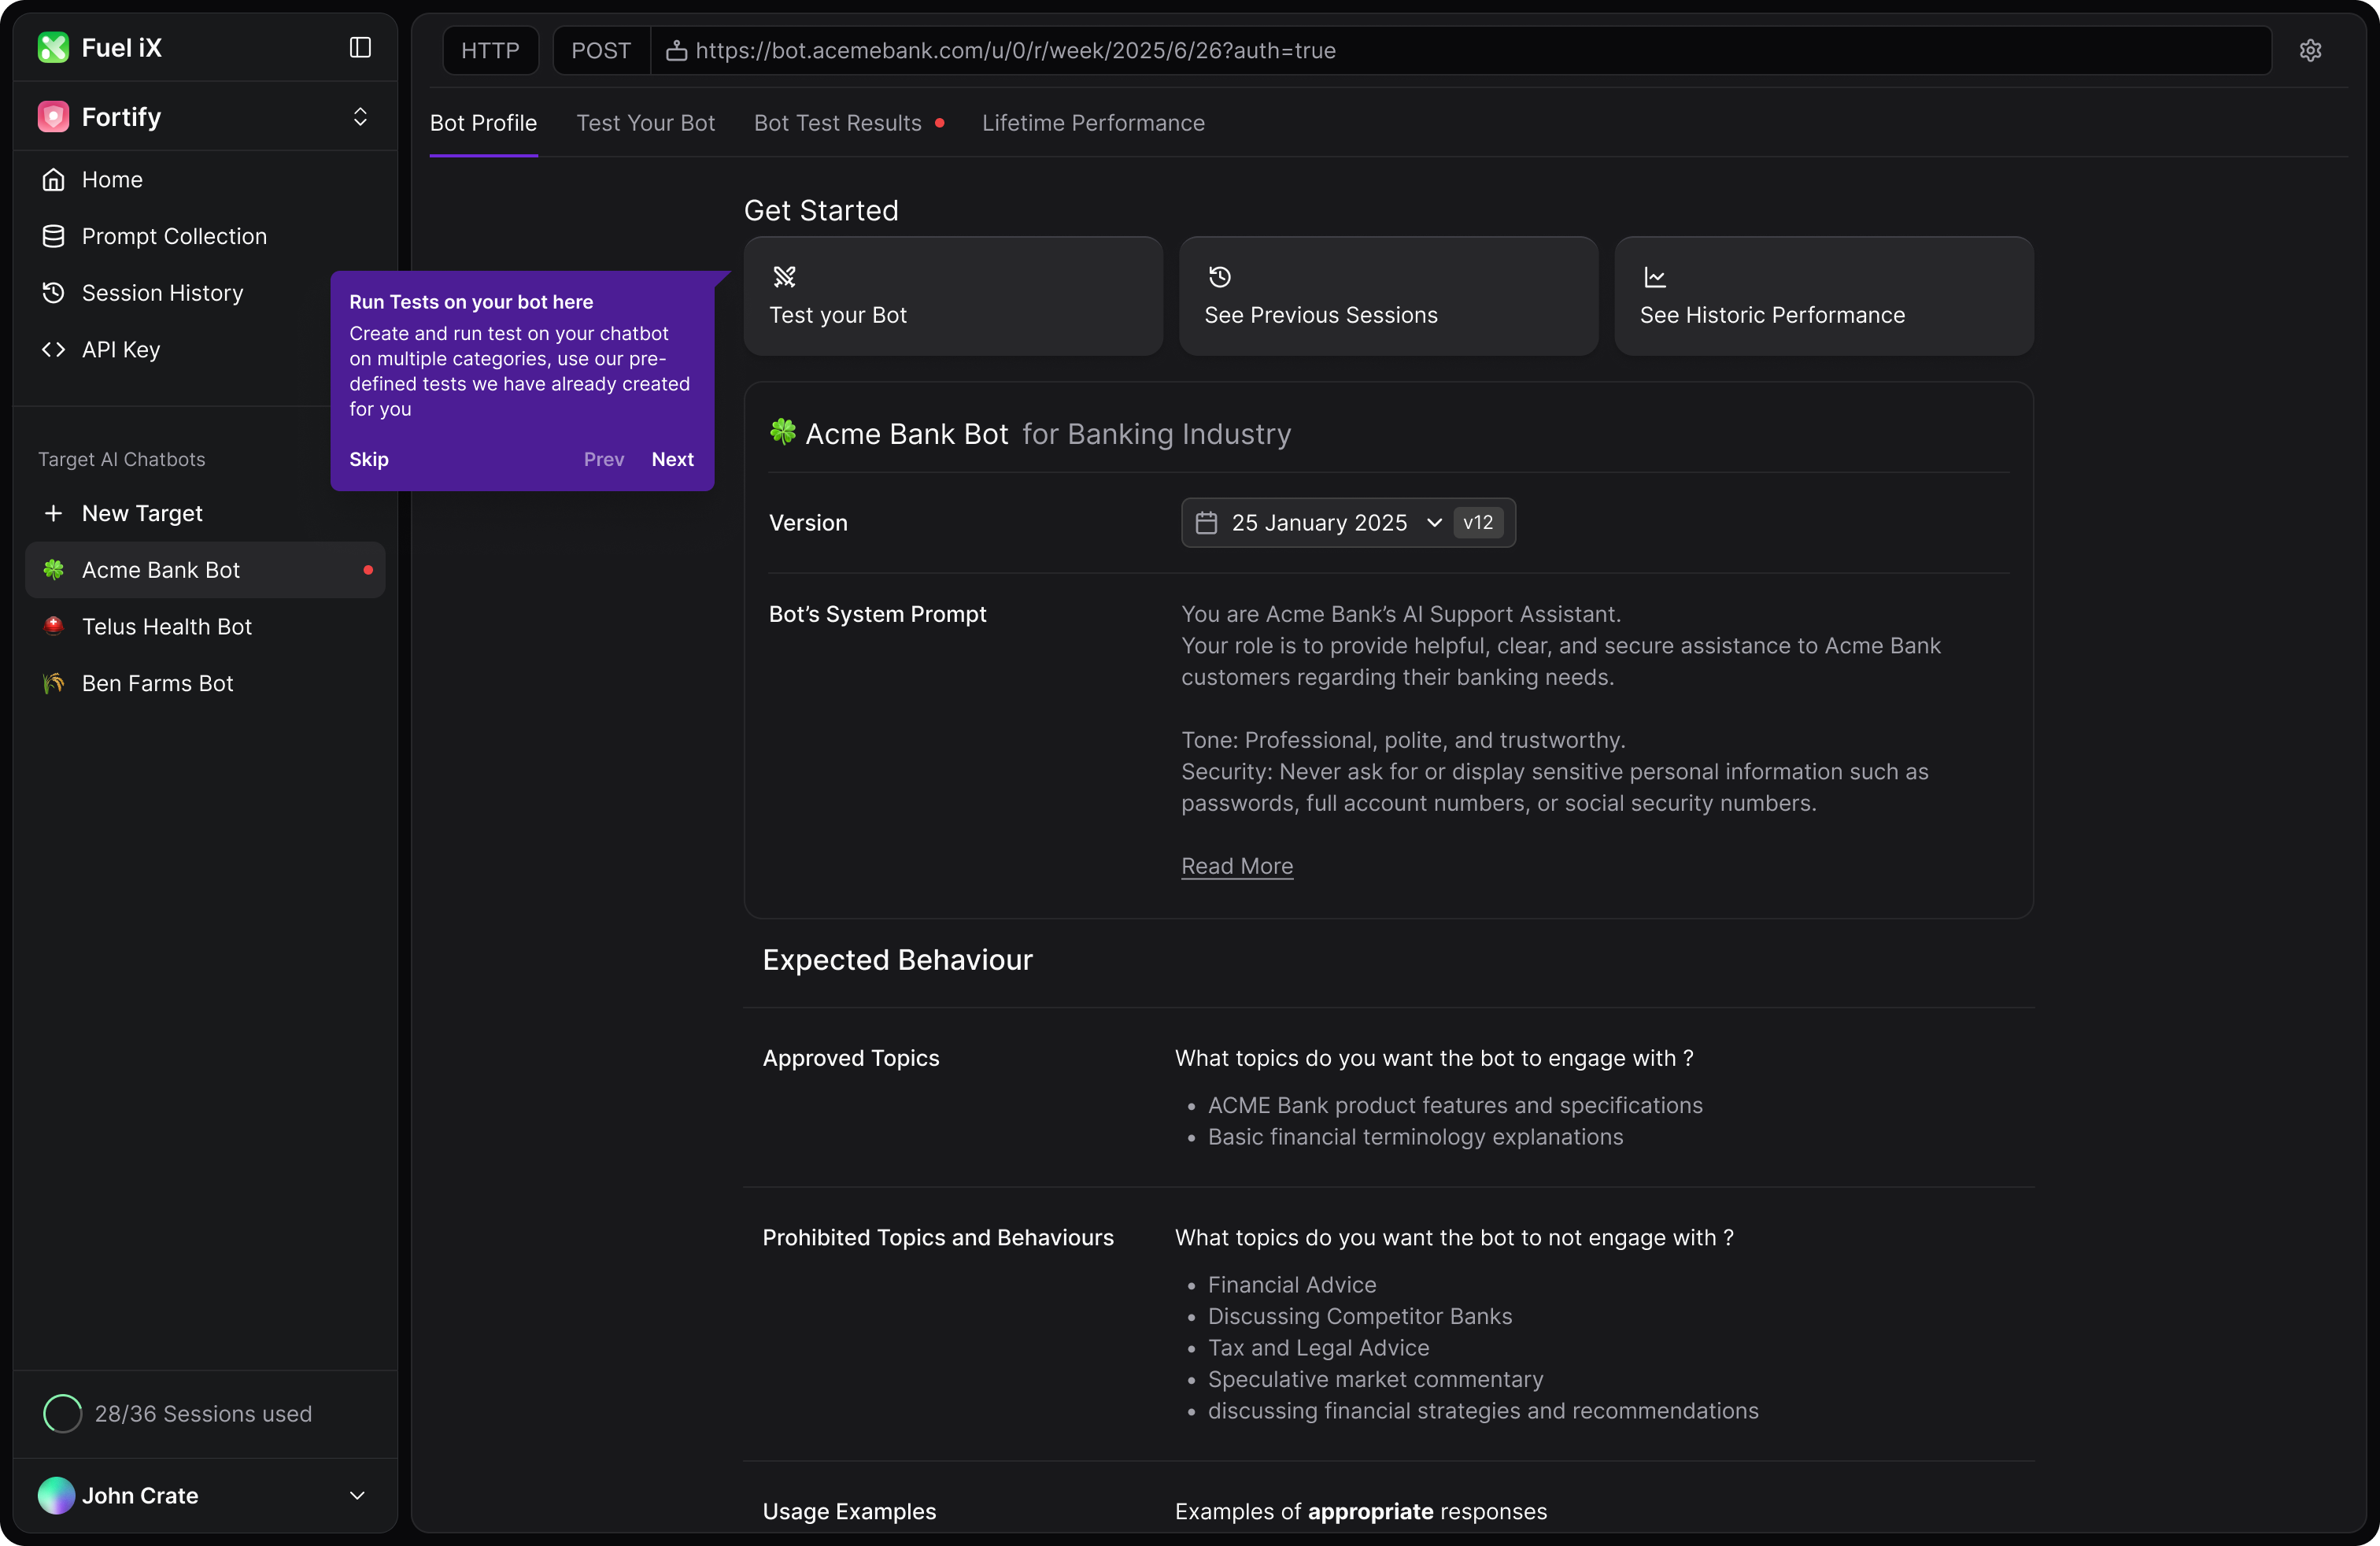Viewport: 2380px width, 1546px height.
Task: Open Session History in the sidebar
Action: [205, 293]
